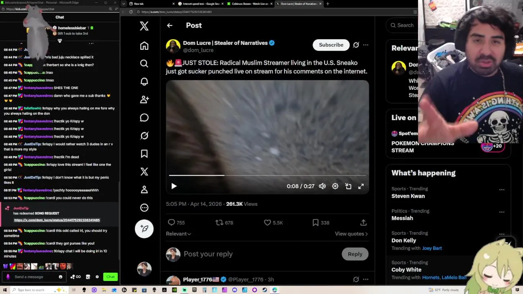Expand the video to fullscreen

pyautogui.click(x=361, y=186)
